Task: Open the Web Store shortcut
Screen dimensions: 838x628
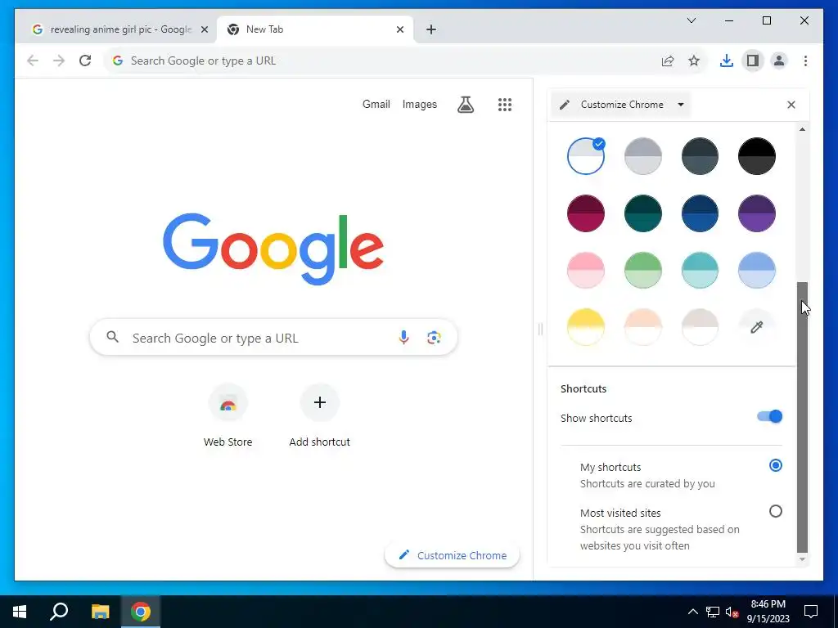Action: (x=228, y=415)
